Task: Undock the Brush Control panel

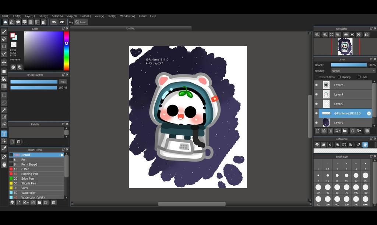Action: [x=63, y=75]
